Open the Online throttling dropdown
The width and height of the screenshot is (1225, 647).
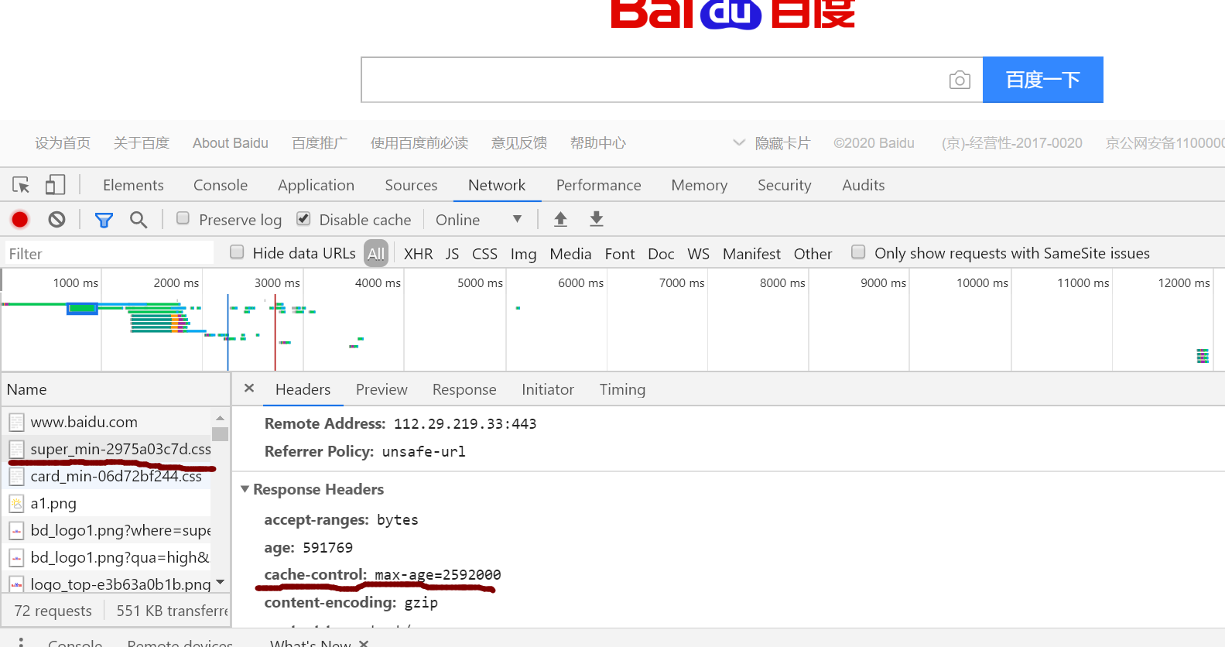pos(479,220)
